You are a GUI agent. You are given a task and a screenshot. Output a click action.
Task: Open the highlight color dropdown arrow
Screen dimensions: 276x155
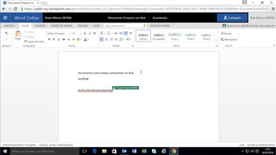pos(81,39)
